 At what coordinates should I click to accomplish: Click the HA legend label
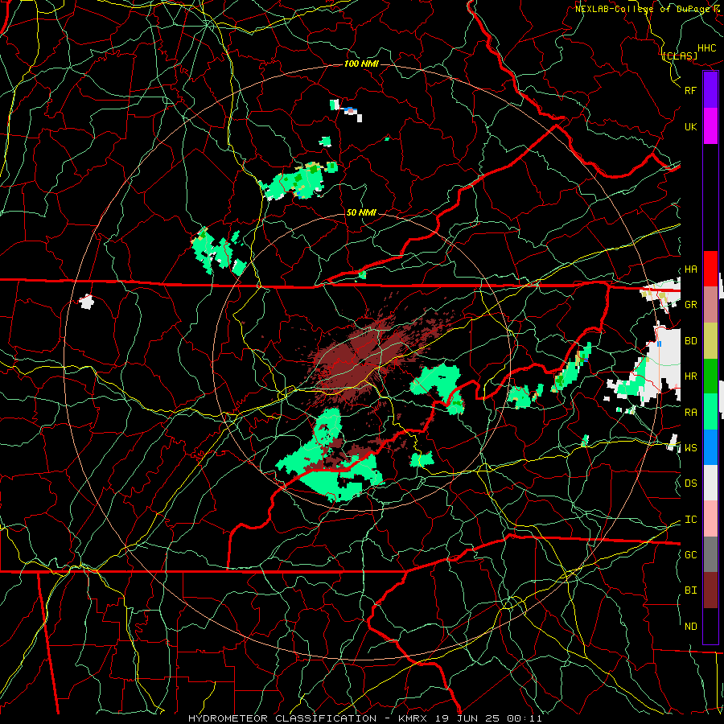[x=690, y=269]
